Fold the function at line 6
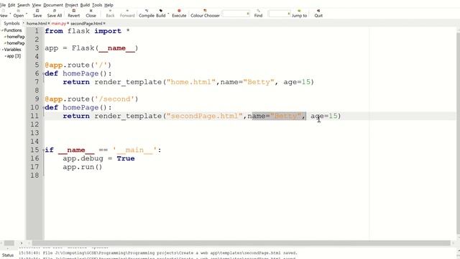Viewport: 460px width, 259px height. coord(44,73)
